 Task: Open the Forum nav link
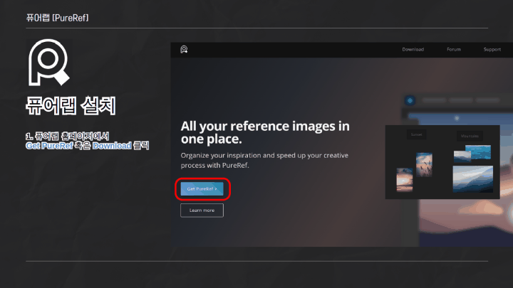(454, 49)
